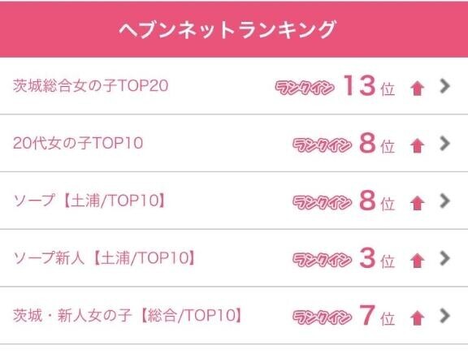Image resolution: width=468 pixels, height=354 pixels.
Task: Open 茨城・新人女の子【総合/TOP10】 ranking
Action: tap(128, 315)
